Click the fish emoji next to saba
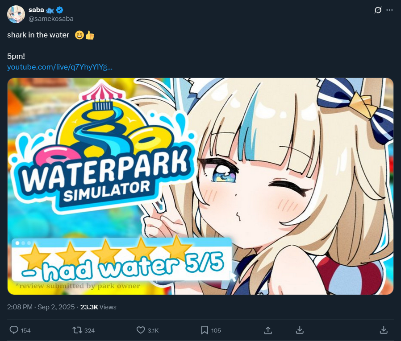The image size is (401, 341). [x=50, y=10]
